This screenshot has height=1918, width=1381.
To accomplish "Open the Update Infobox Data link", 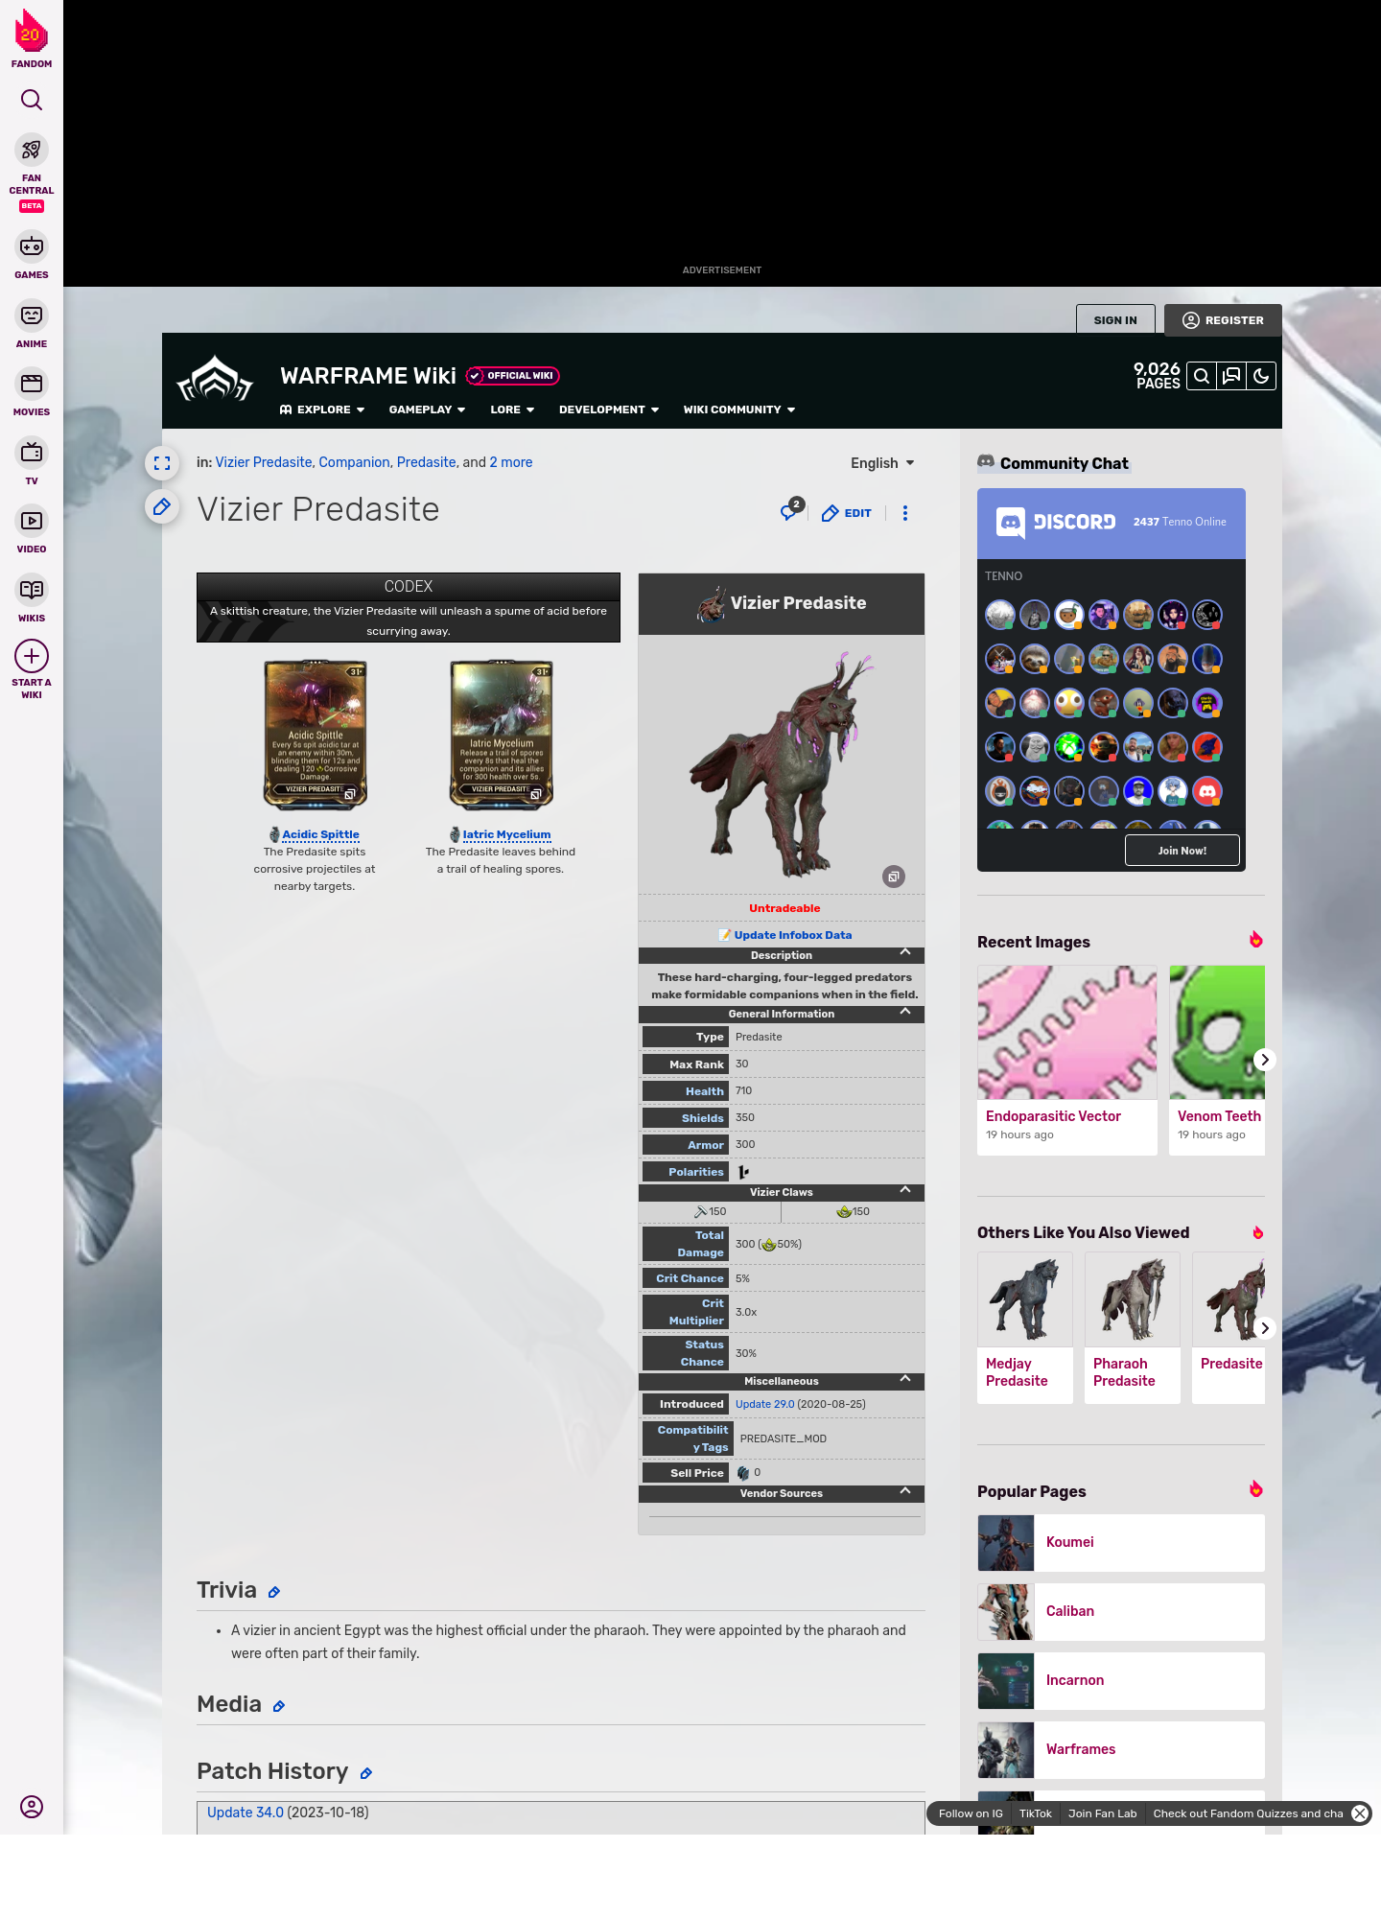I will (792, 935).
